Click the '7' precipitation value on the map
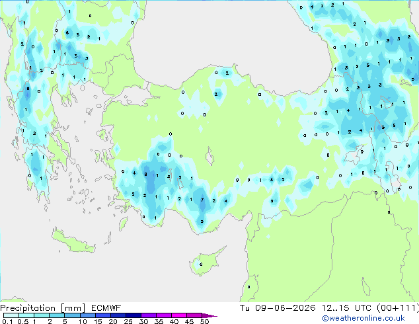This screenshot has height=324, width=419. click(202, 200)
